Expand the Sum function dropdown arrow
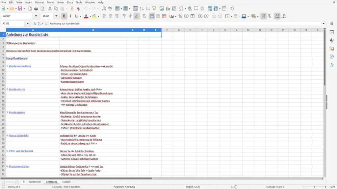This screenshot has width=337, height=189. 42,24
